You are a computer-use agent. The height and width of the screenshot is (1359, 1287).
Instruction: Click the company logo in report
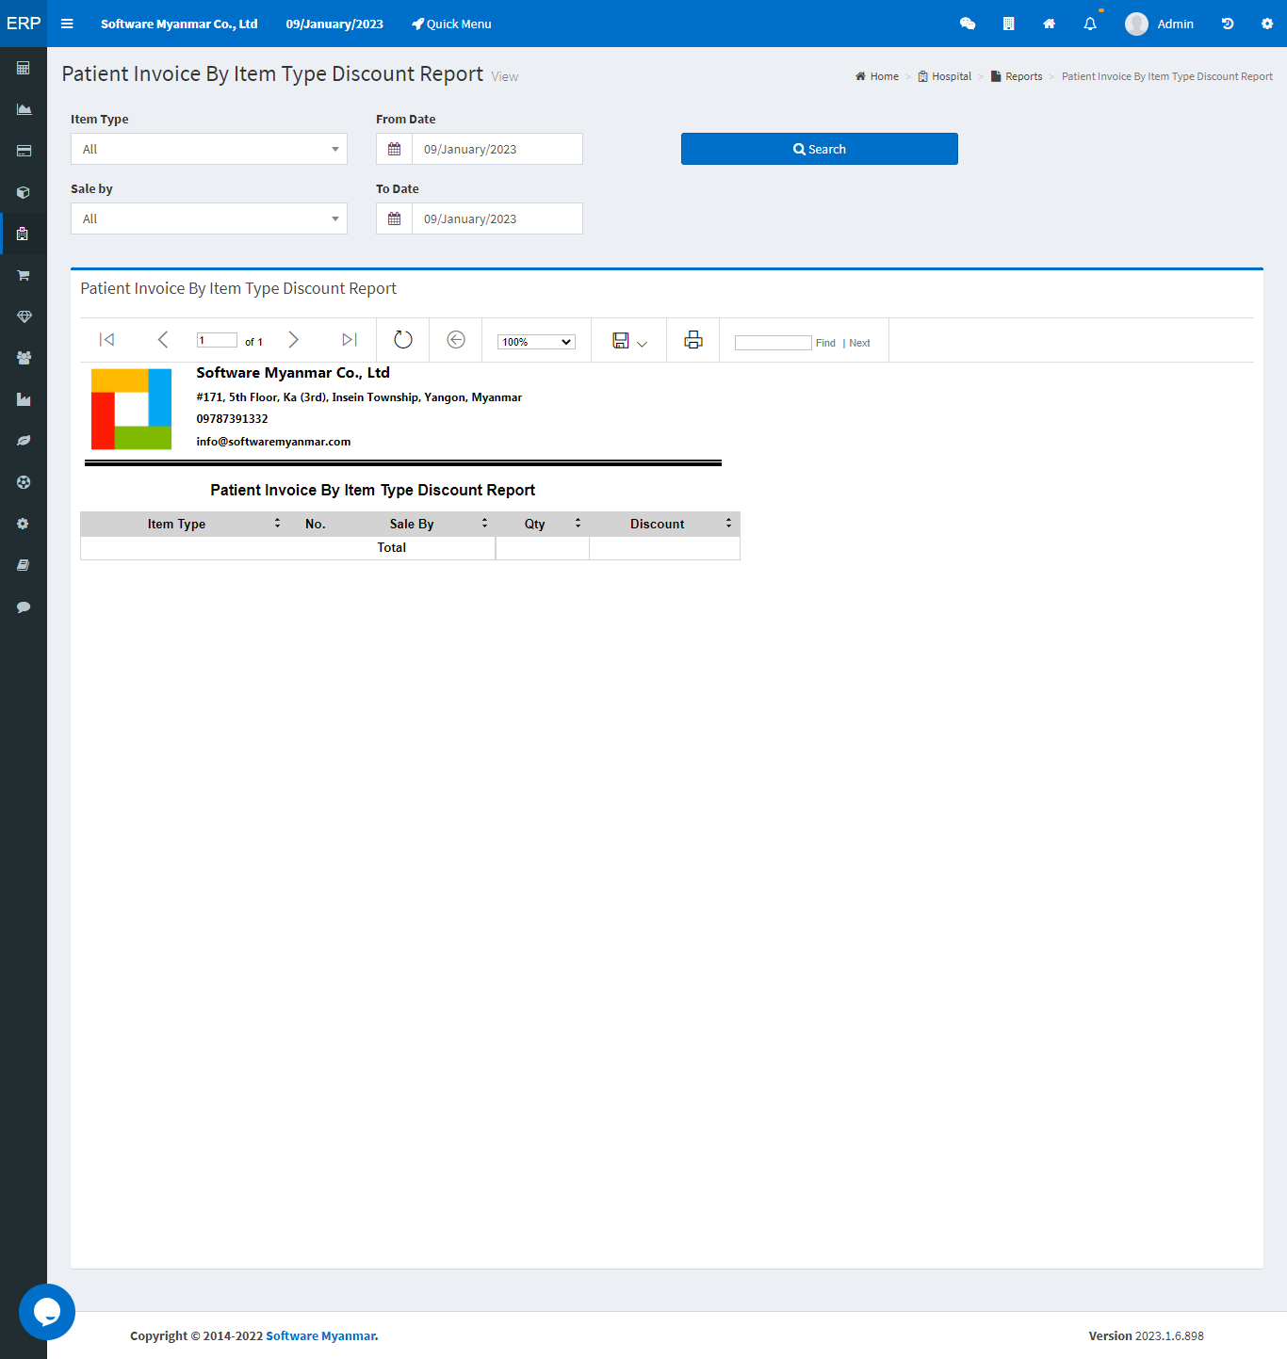[131, 409]
